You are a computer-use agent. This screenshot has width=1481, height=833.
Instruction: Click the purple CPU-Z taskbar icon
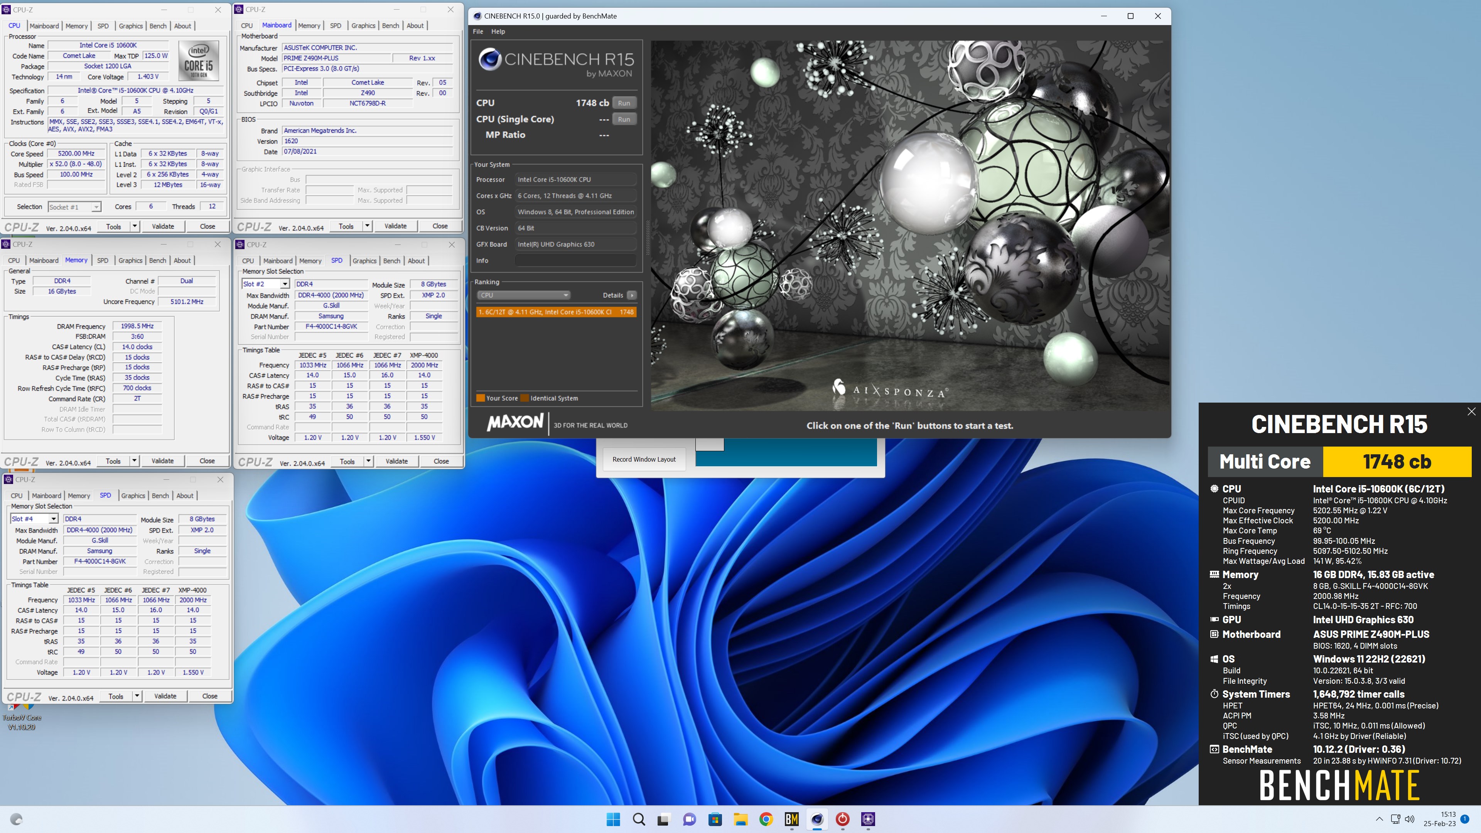868,819
